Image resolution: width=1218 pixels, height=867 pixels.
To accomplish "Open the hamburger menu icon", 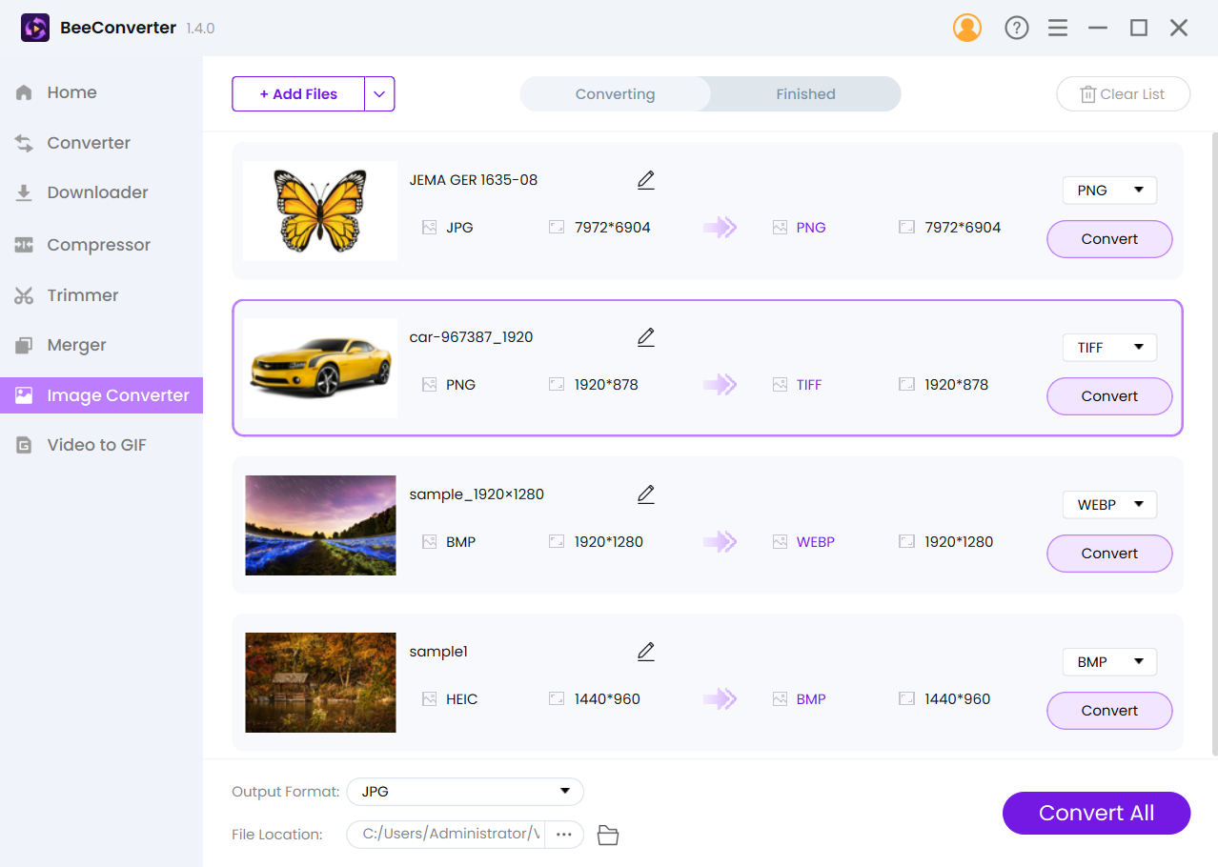I will click(x=1057, y=29).
